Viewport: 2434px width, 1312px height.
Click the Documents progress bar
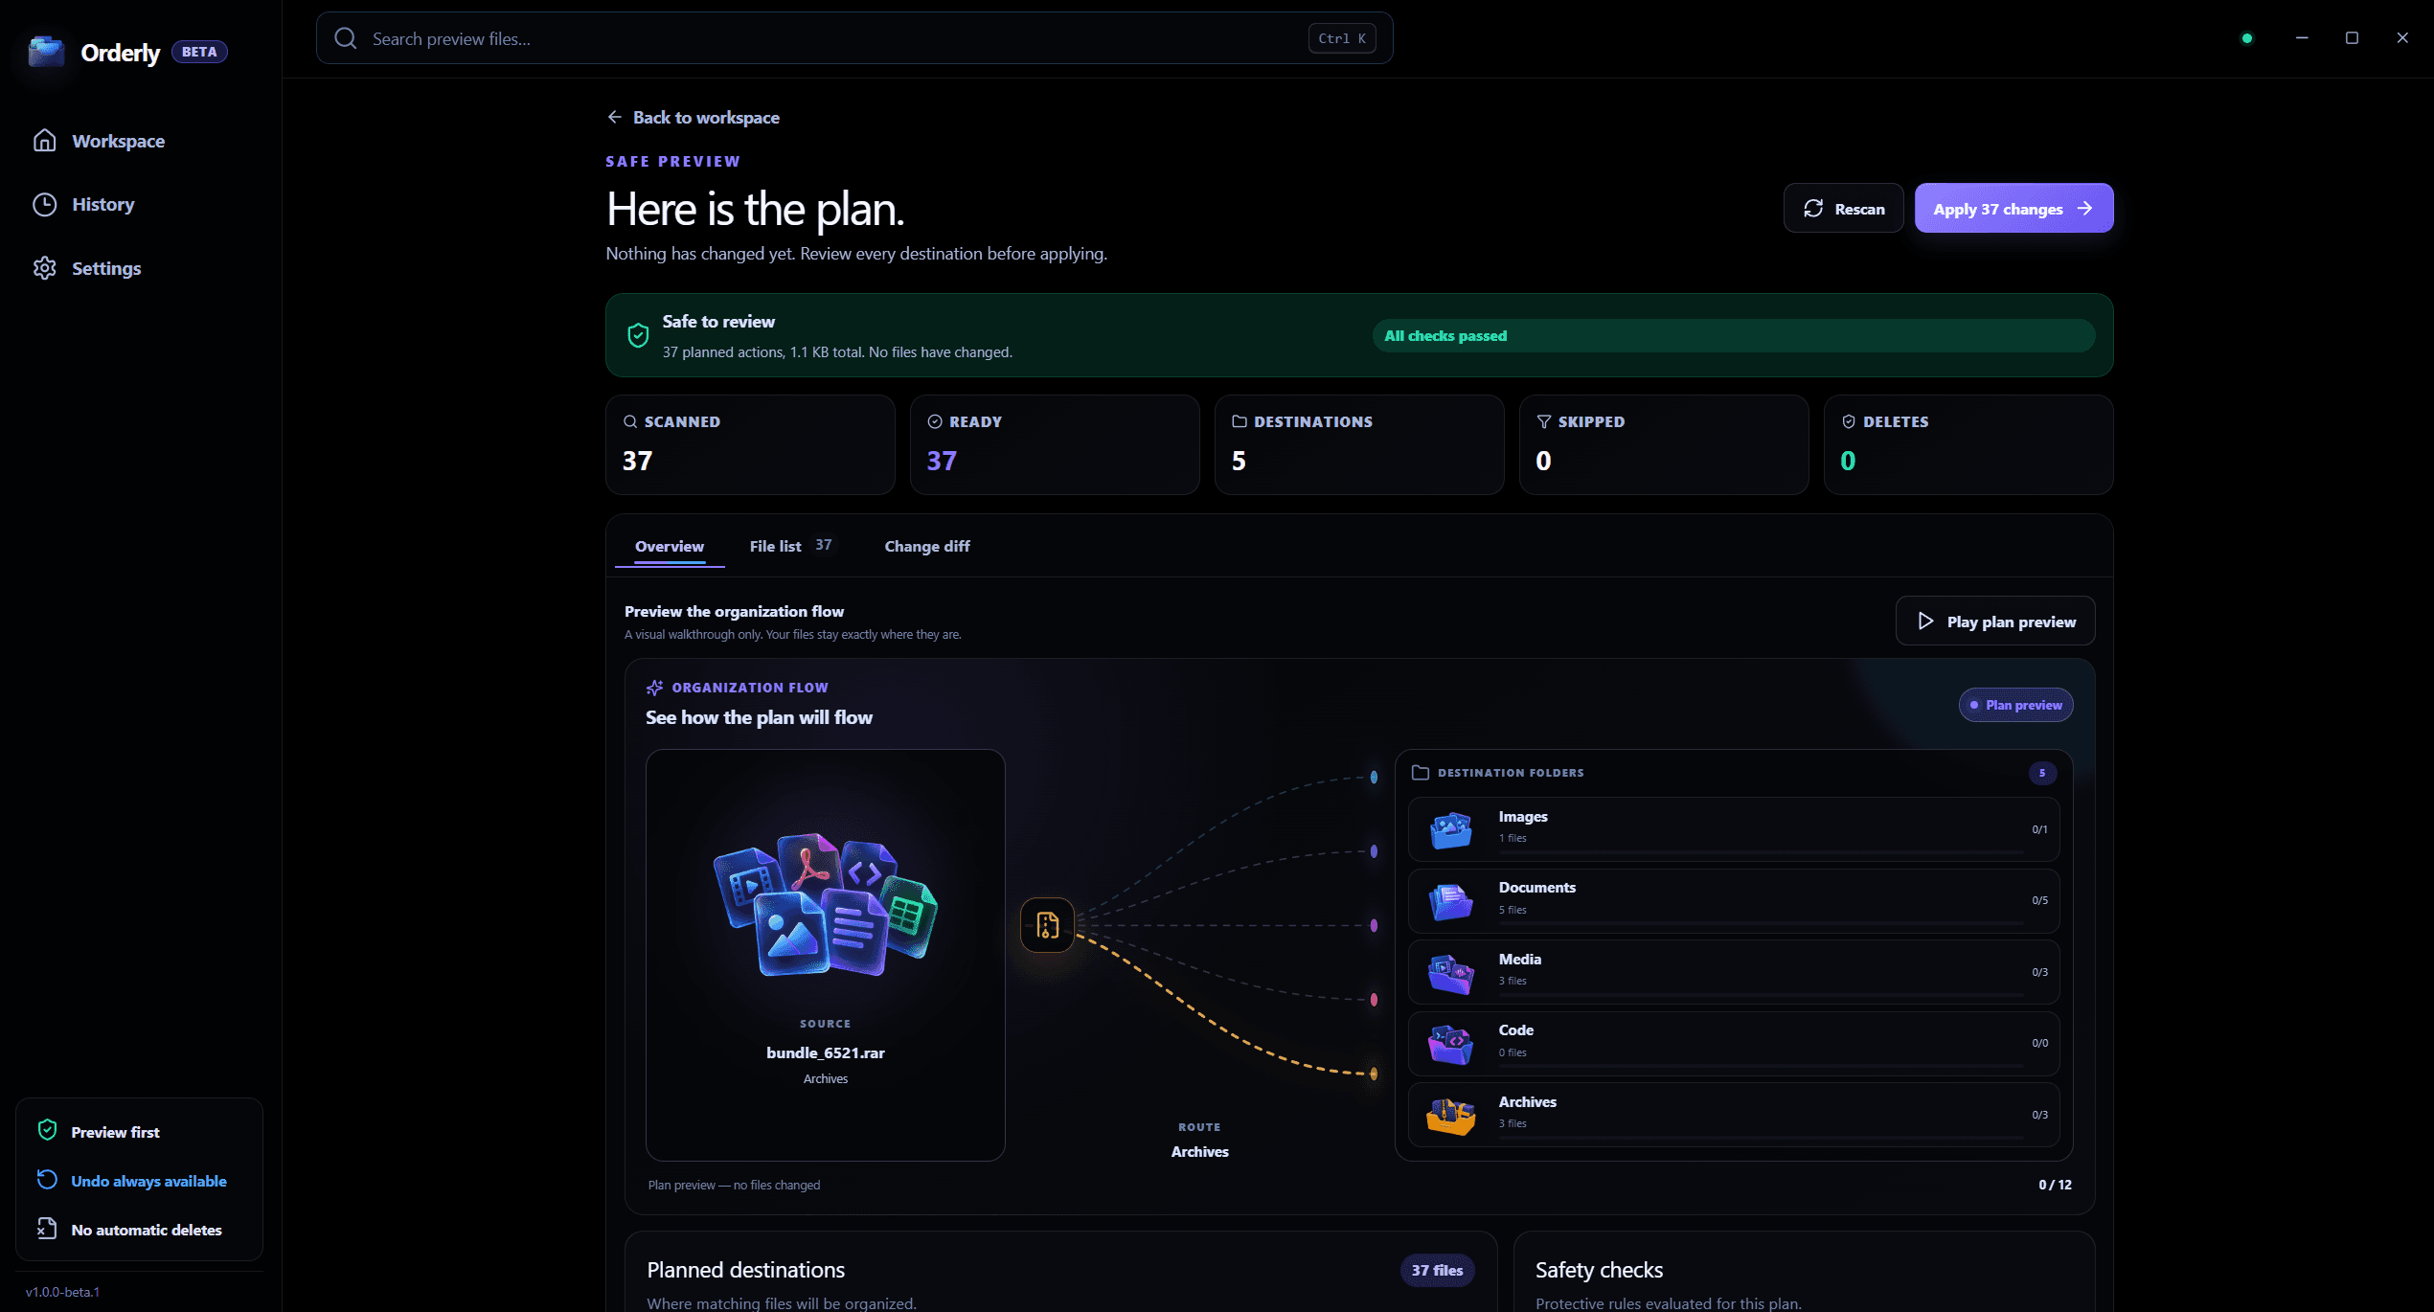(1761, 922)
